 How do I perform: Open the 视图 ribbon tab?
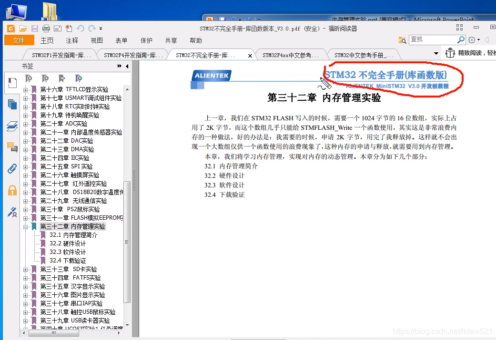pos(96,40)
